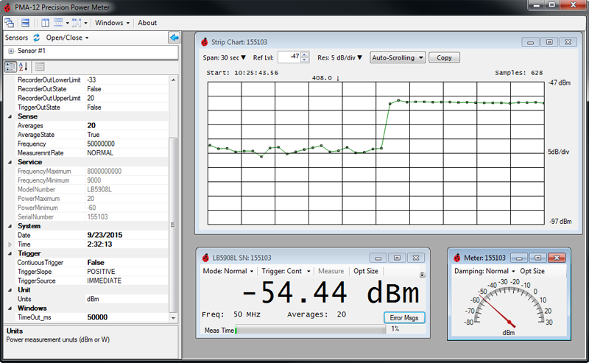The height and width of the screenshot is (363, 589).
Task: Expand the Sensor #1 tree node
Action: coord(11,51)
